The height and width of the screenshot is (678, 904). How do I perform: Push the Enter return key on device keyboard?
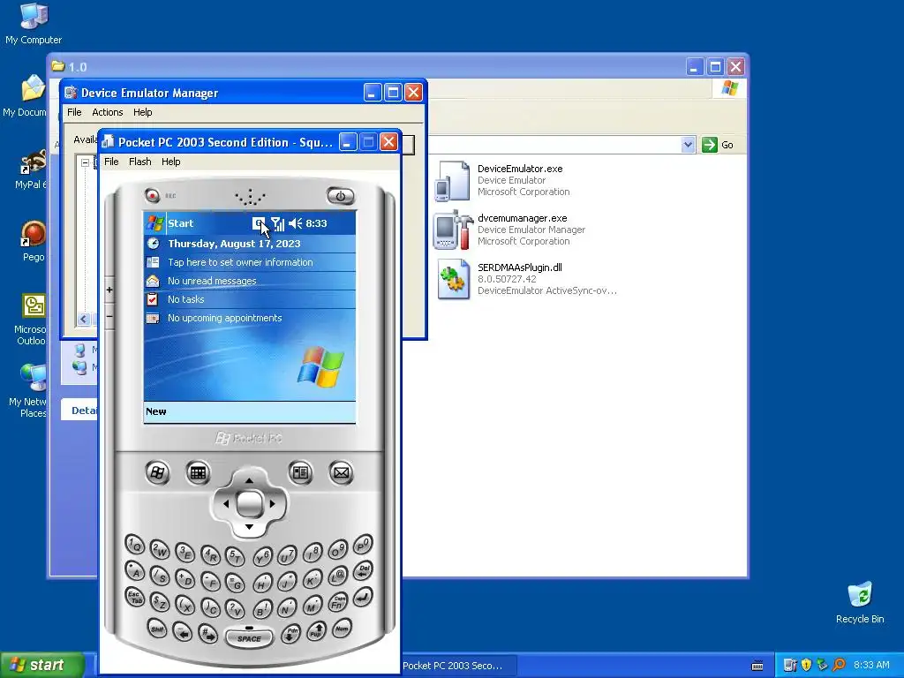coord(363,597)
